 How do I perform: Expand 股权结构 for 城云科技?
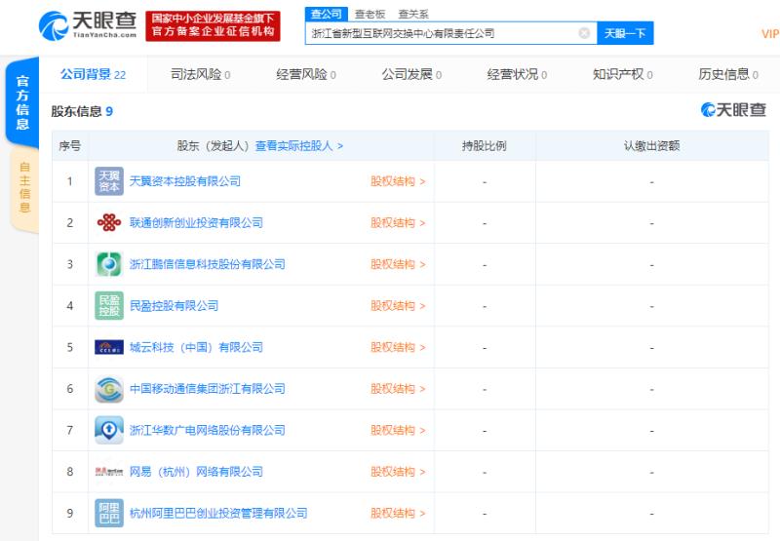pos(398,347)
